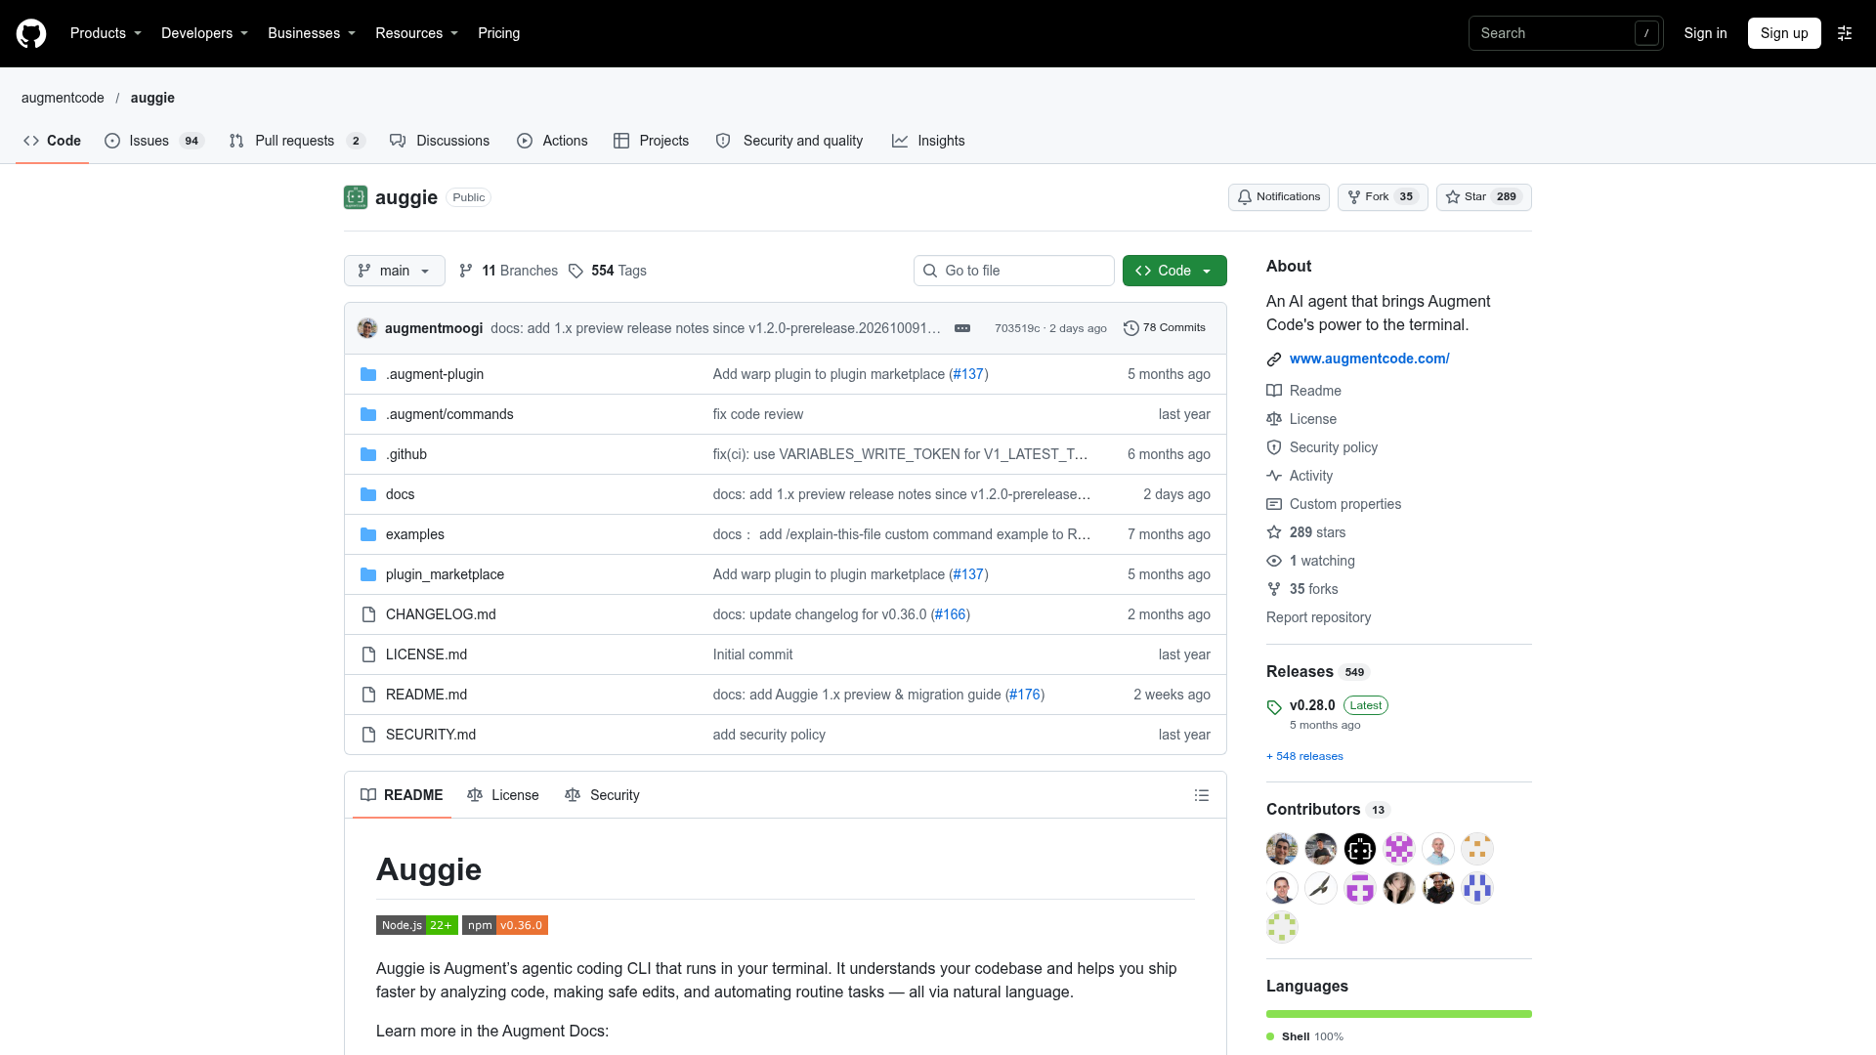
Task: Expand the Developers menu
Action: [204, 33]
